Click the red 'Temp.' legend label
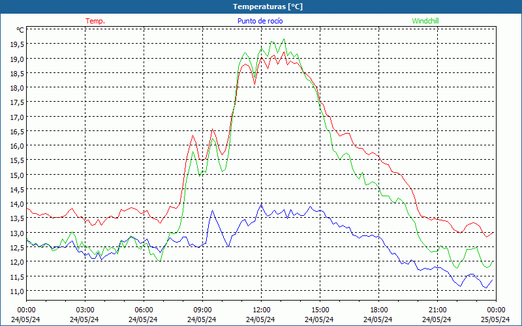The height and width of the screenshot is (326, 522). pyautogui.click(x=95, y=21)
